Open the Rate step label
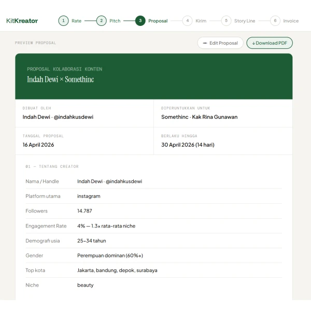 pos(76,21)
